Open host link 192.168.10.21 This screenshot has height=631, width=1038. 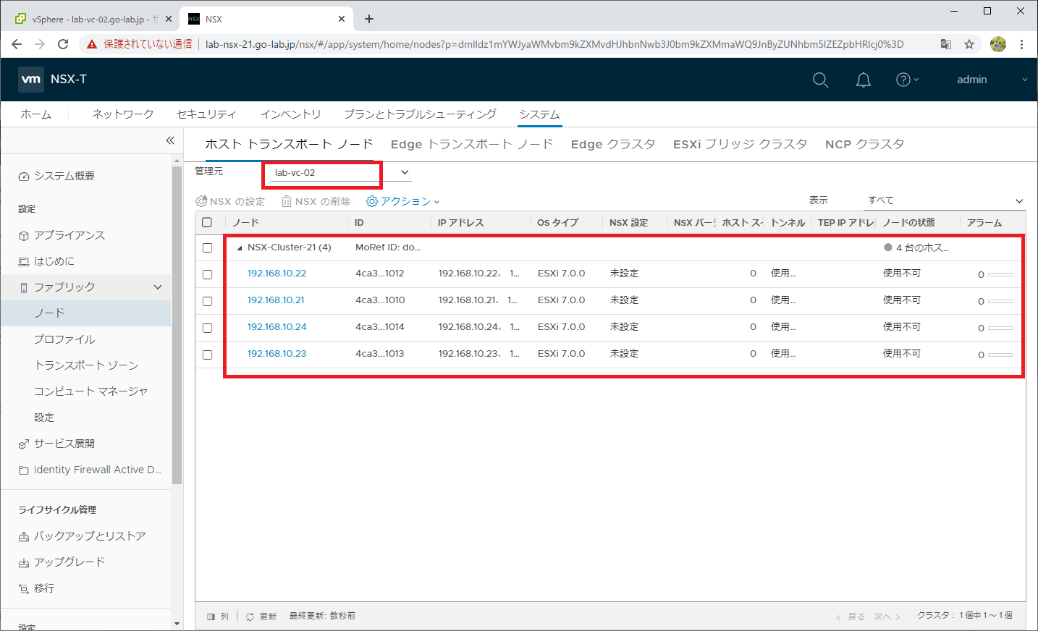[276, 300]
